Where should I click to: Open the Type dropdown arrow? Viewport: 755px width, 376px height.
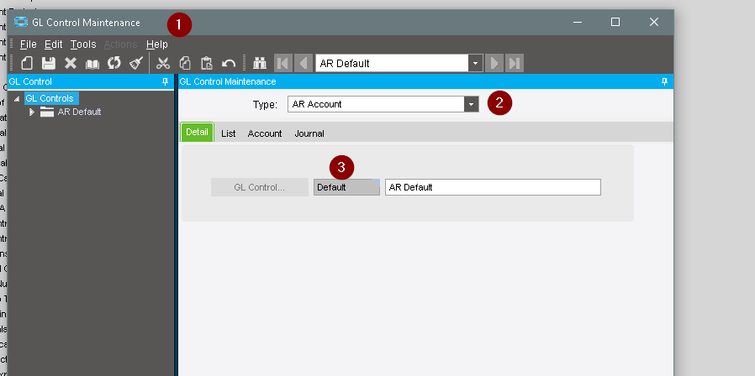click(472, 104)
